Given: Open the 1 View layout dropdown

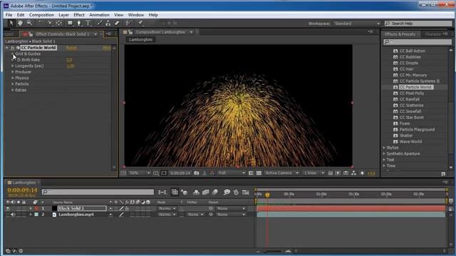Looking at the screenshot, I should click(x=313, y=173).
